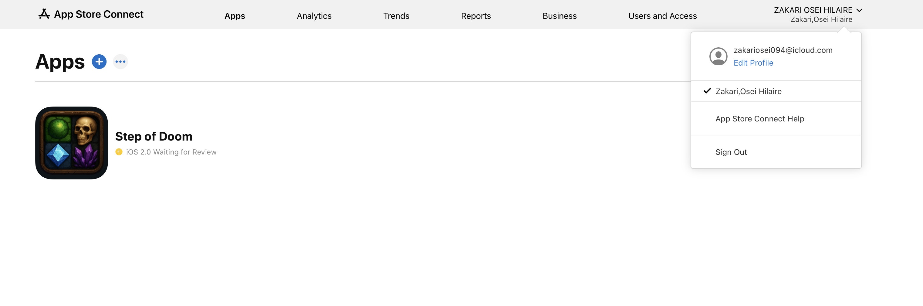
Task: Click the yellow Waiting for Review status icon
Action: coord(119,152)
